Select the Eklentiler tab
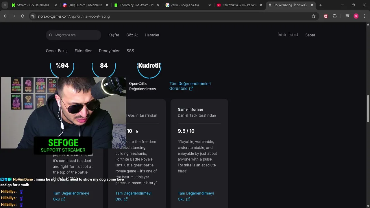Image resolution: width=370 pixels, height=208 pixels. (83, 51)
